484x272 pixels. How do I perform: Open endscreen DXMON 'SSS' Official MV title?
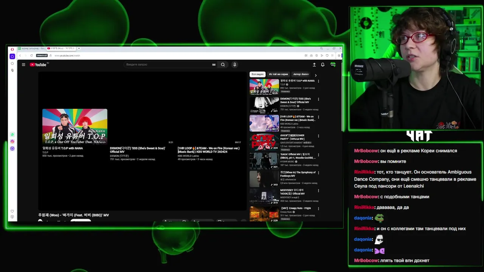click(x=138, y=150)
